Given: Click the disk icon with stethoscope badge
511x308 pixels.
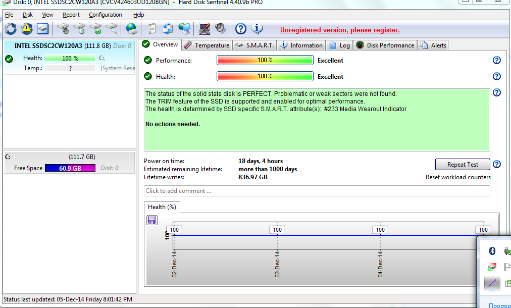Looking at the screenshot, I should (63, 29).
